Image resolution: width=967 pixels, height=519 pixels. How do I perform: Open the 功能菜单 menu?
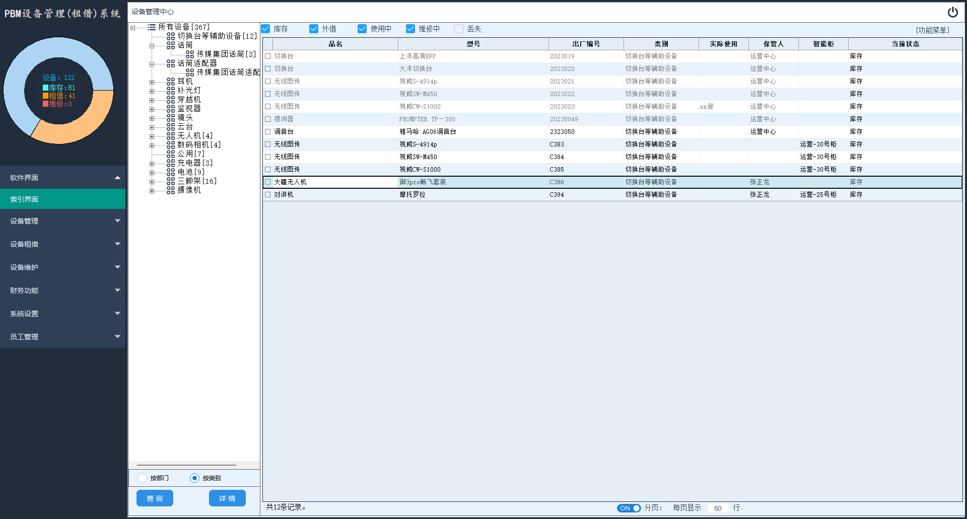932,30
